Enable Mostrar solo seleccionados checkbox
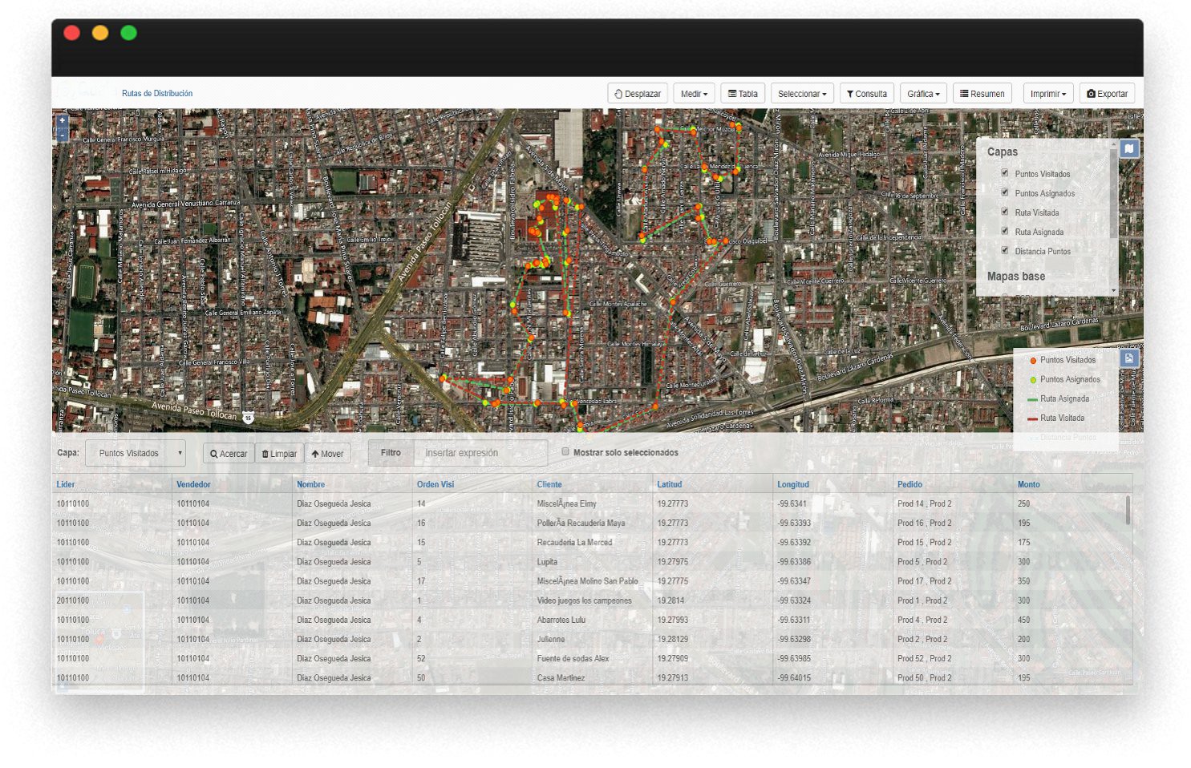This screenshot has width=1191, height=768. (565, 452)
